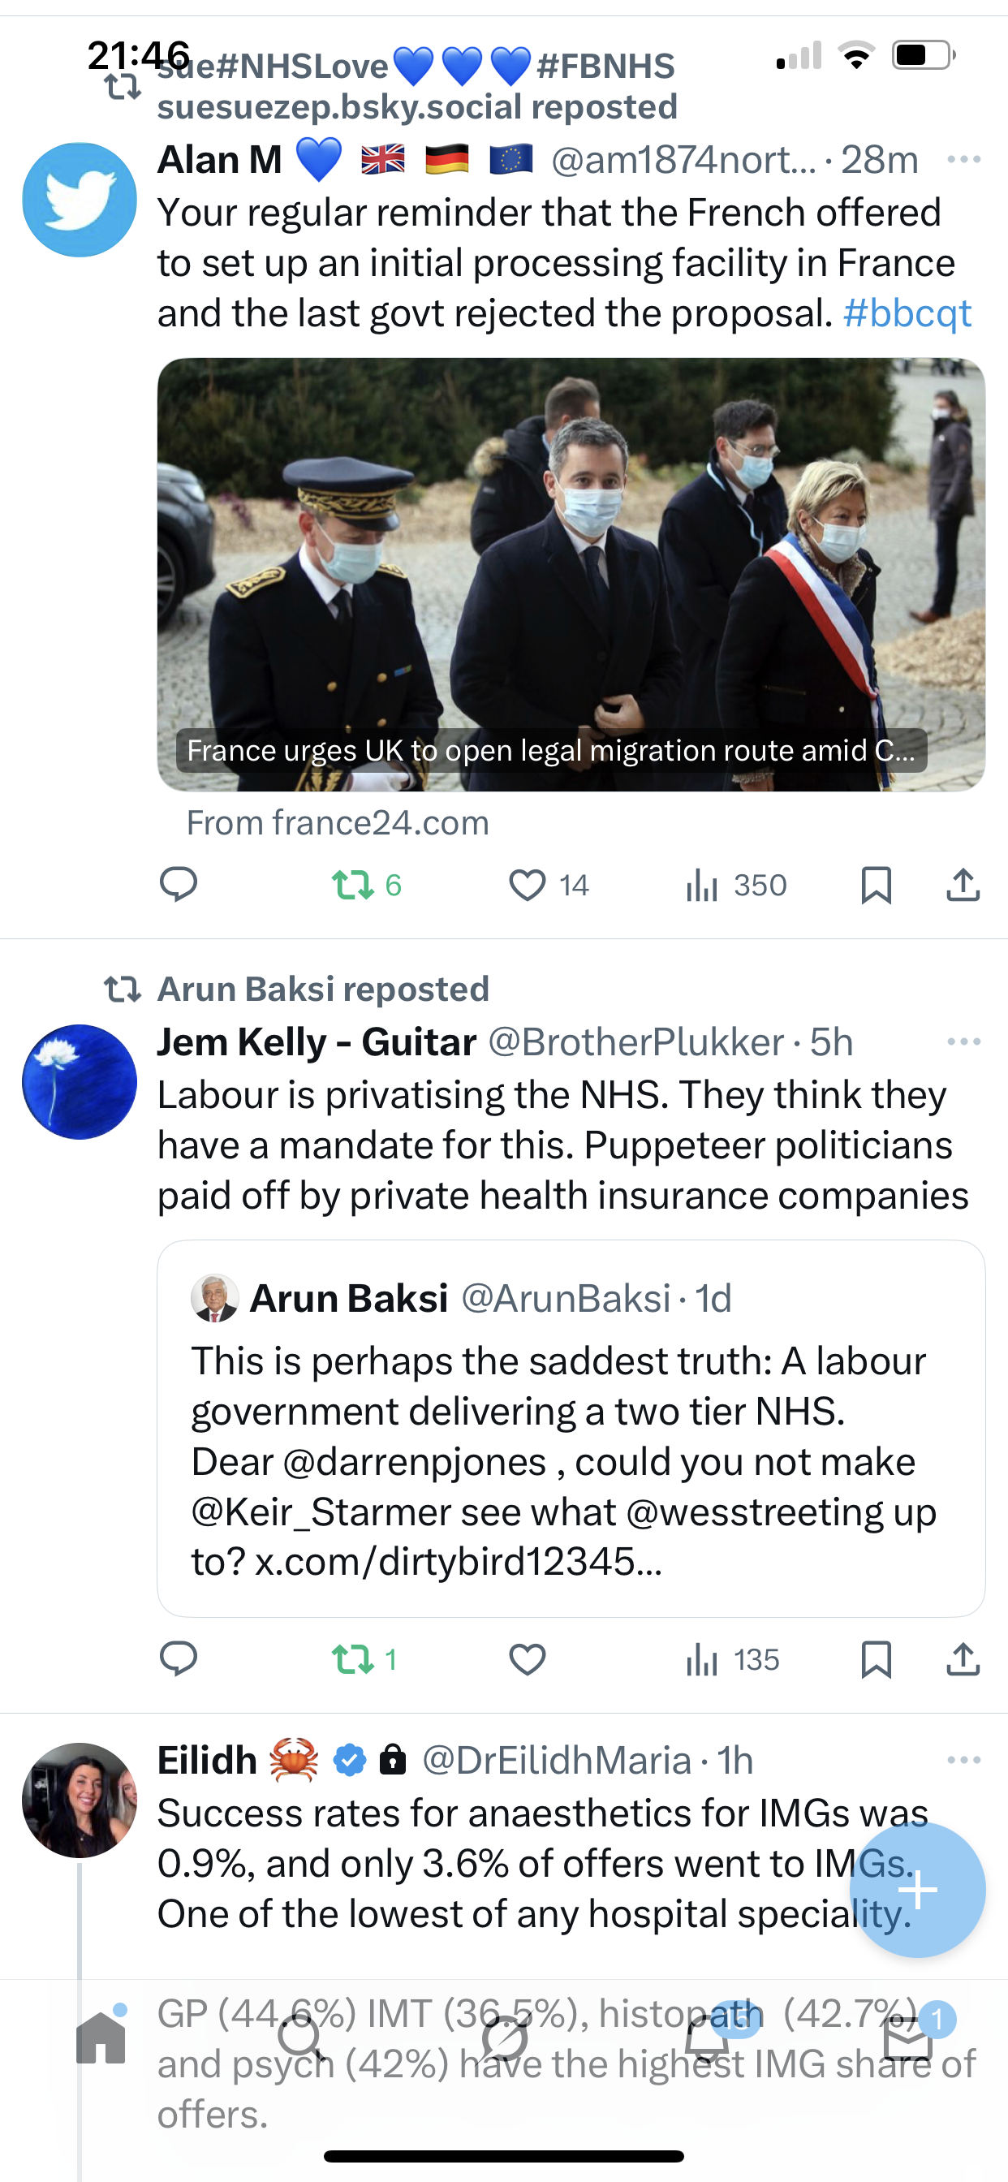Open the France24 article image card

(x=571, y=574)
